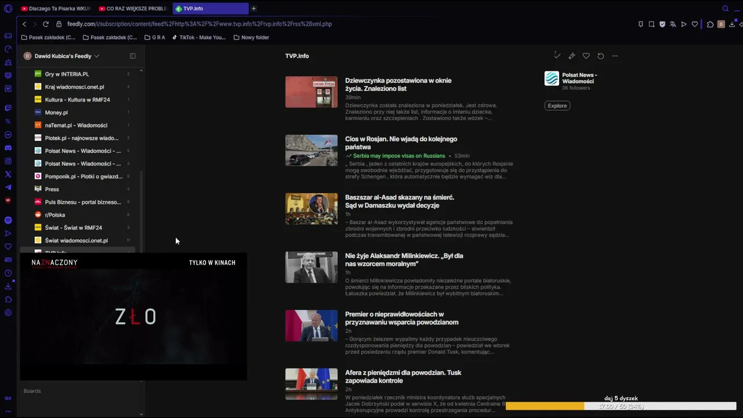Click the Explore button
Screen dimensions: 743x418
(557, 106)
